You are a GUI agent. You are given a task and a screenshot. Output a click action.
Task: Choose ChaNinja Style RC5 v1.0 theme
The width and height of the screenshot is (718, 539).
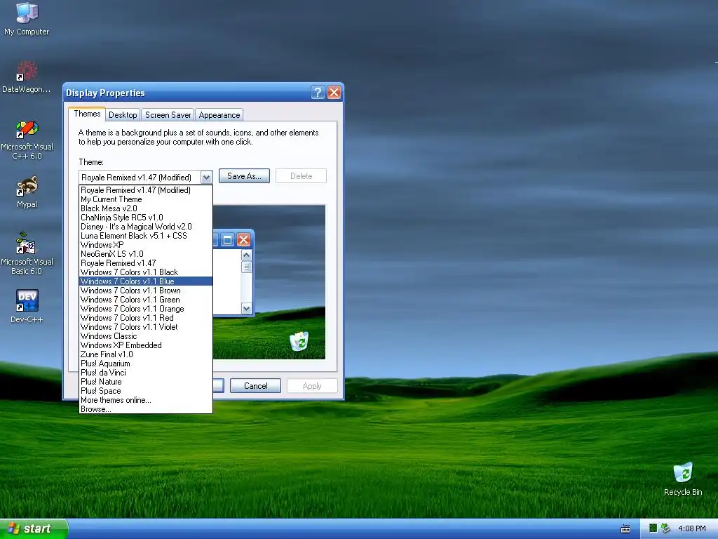click(x=146, y=218)
